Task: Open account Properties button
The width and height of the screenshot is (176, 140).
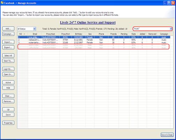Action: point(8,123)
